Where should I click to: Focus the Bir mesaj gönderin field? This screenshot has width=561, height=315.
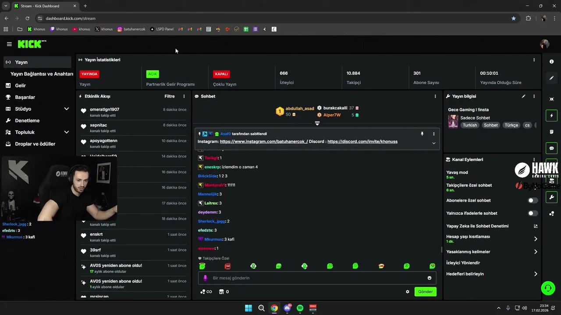point(317,278)
